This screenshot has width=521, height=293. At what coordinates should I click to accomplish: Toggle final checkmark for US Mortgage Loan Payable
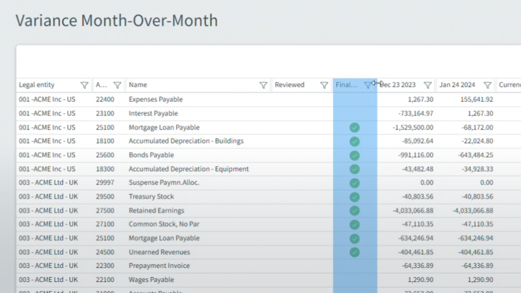click(355, 127)
